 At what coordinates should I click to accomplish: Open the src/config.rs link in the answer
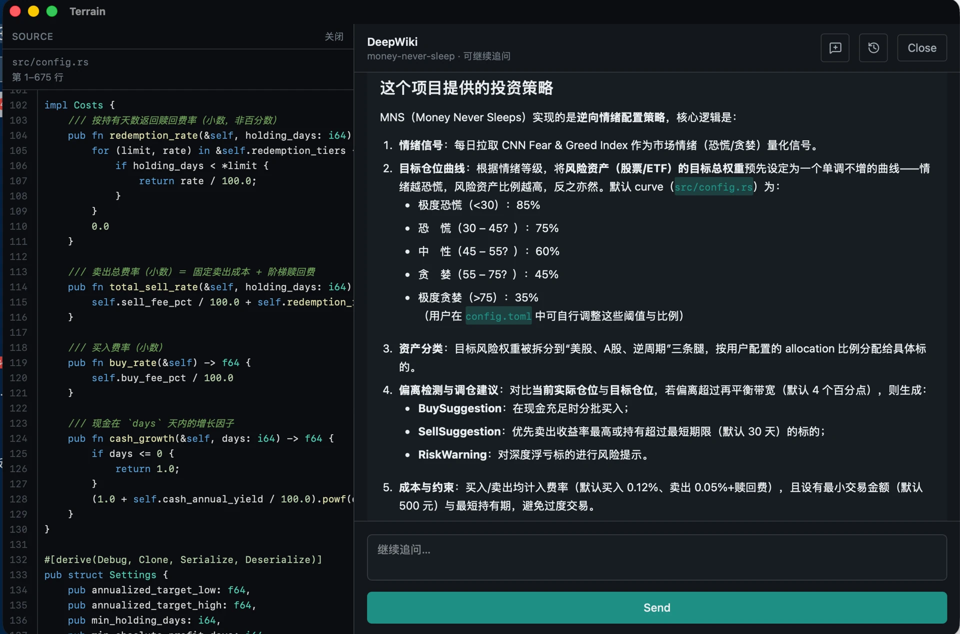(713, 187)
